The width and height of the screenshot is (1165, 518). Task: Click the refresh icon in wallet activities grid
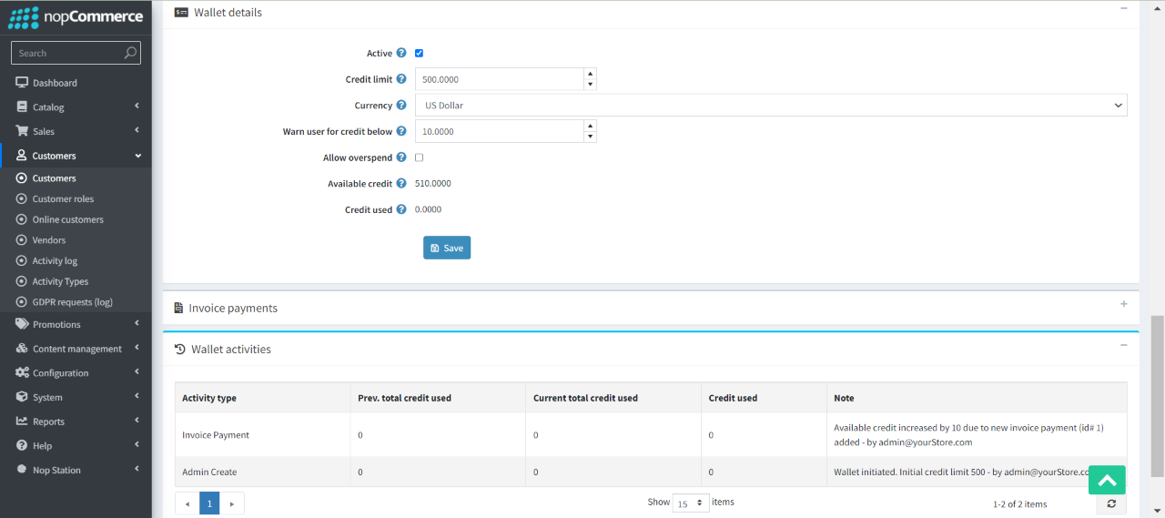point(1111,503)
